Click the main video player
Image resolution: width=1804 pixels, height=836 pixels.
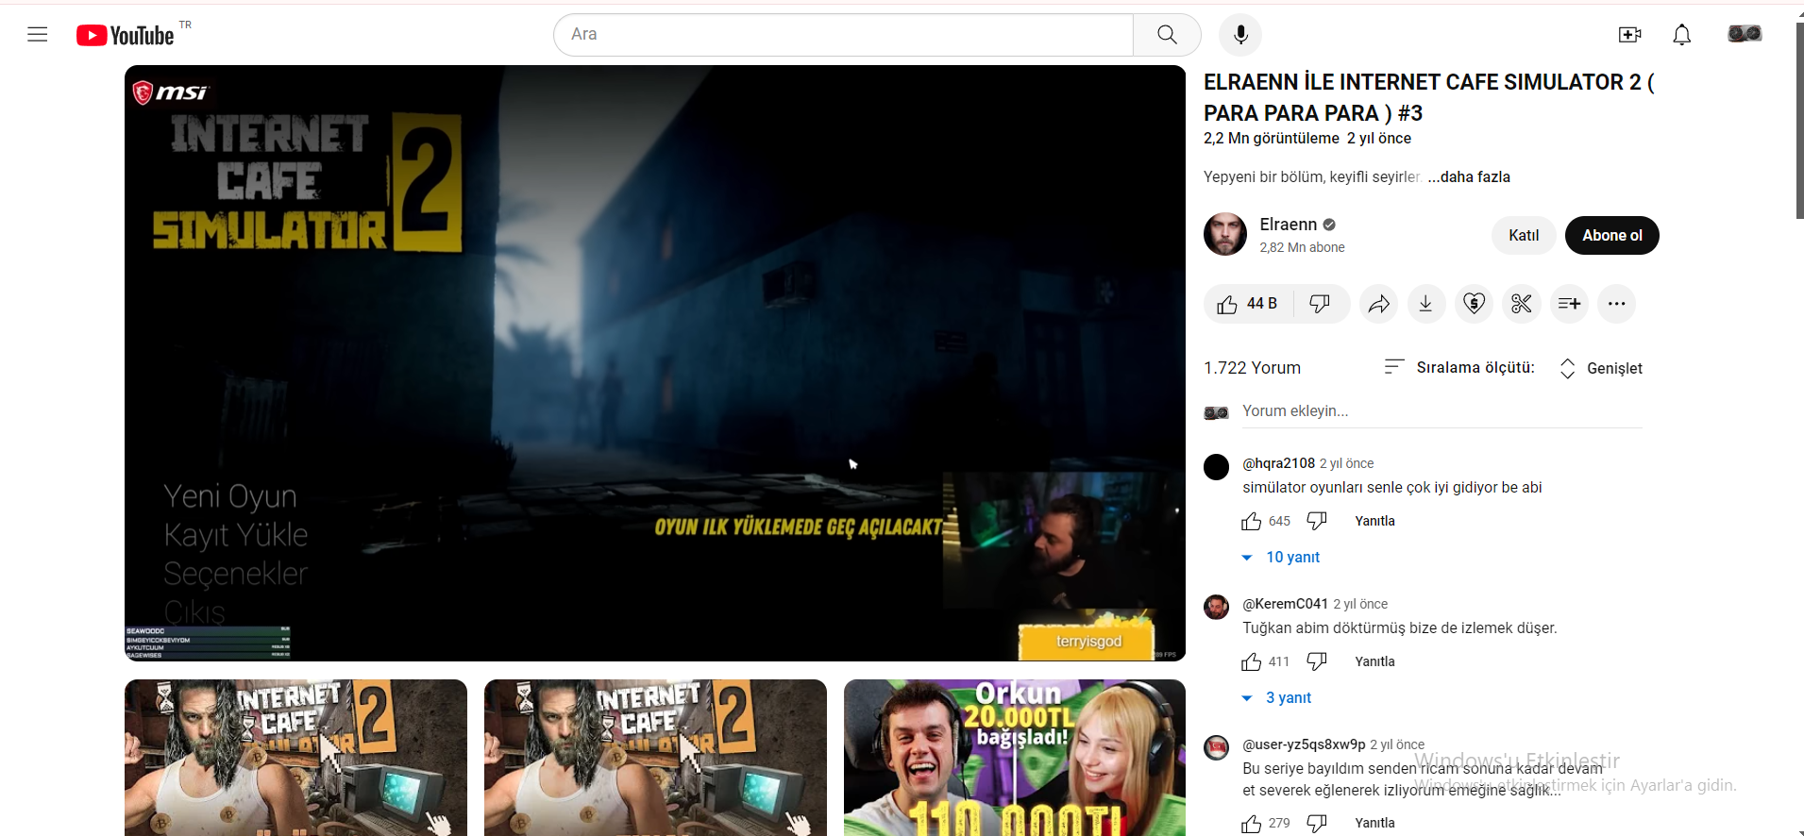click(x=655, y=363)
